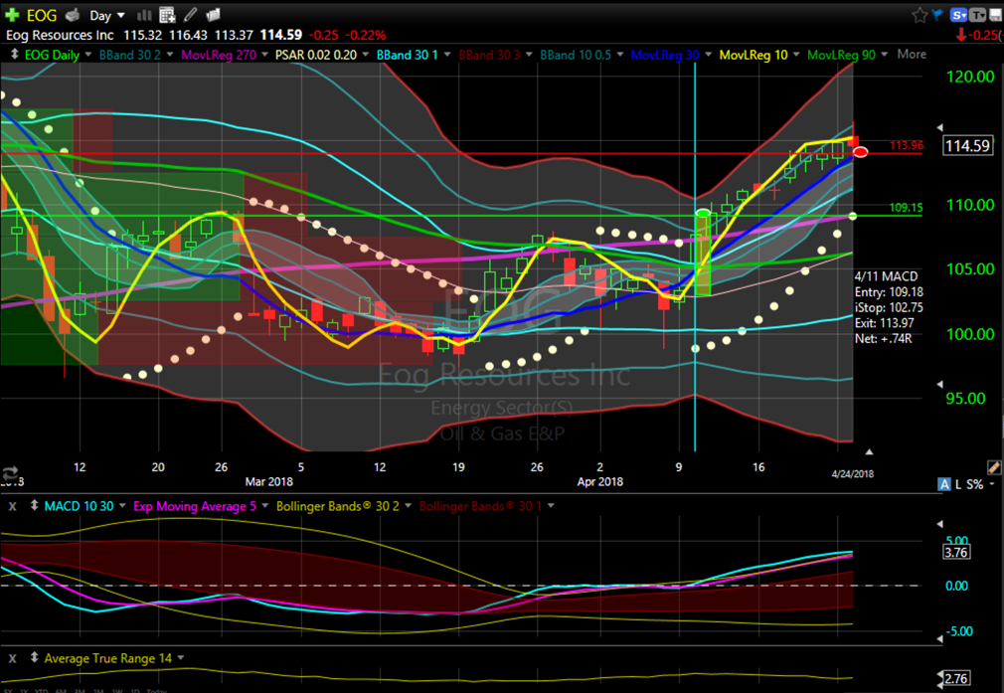The height and width of the screenshot is (693, 1004).
Task: Select the pencil drawing tools icon
Action: coord(190,14)
